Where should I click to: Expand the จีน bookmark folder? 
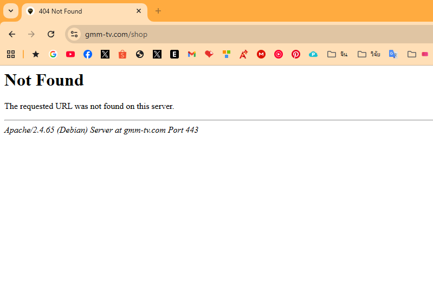pos(337,54)
